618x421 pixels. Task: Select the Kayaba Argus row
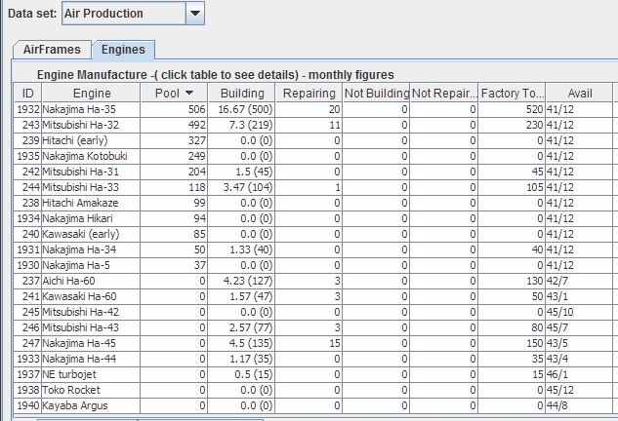click(313, 405)
